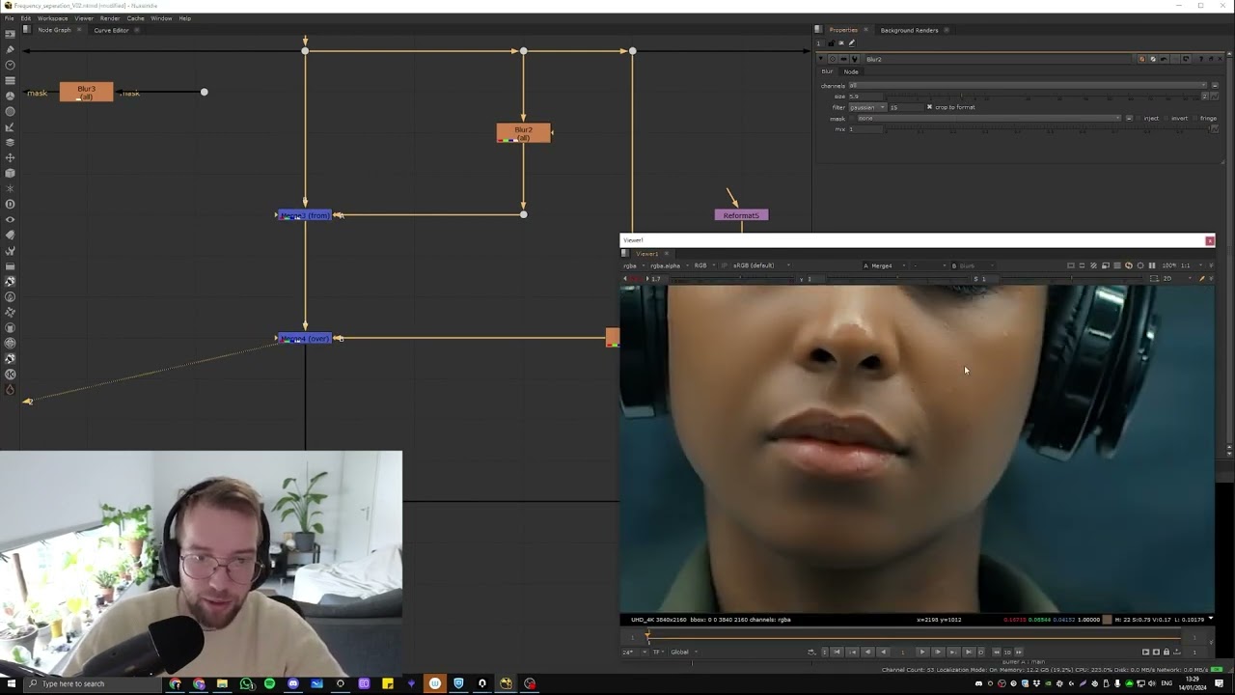Jump to first frame button
The height and width of the screenshot is (695, 1235).
pyautogui.click(x=837, y=652)
